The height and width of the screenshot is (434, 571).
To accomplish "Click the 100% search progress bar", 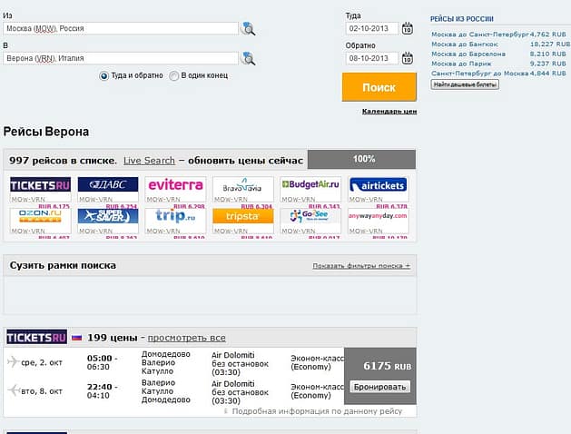I will pos(362,159).
